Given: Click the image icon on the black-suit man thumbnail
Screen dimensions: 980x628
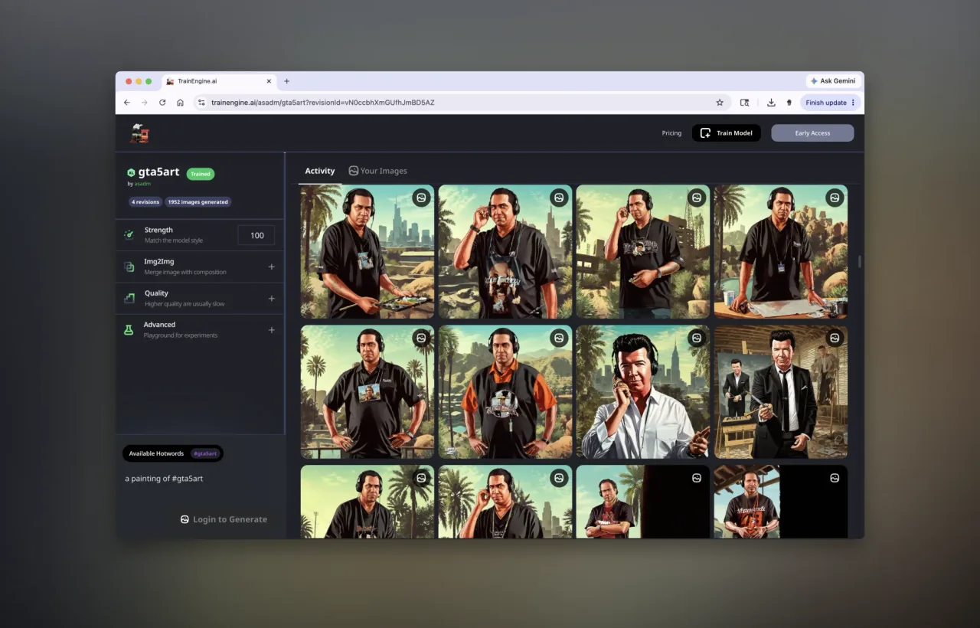Looking at the screenshot, I should [x=835, y=338].
